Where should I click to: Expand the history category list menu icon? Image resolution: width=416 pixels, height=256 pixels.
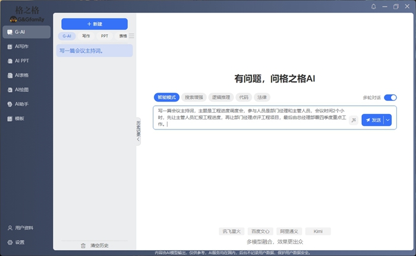pyautogui.click(x=131, y=36)
